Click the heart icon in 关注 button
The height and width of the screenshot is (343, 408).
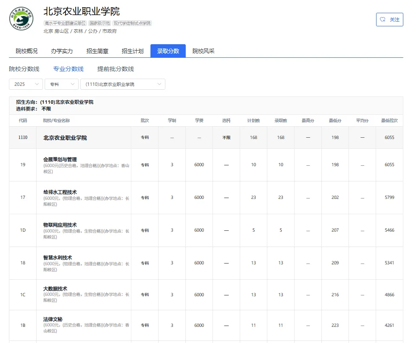point(383,20)
